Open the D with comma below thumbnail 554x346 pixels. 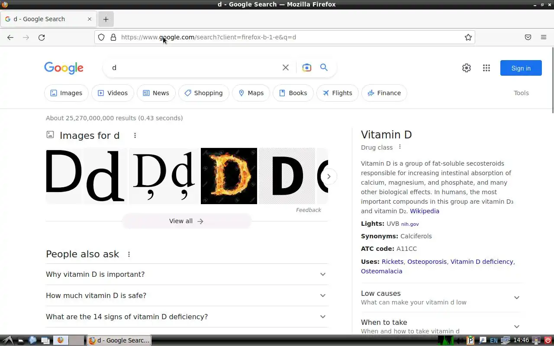164,176
